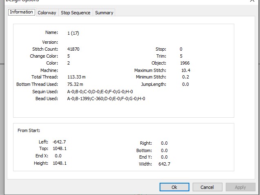Close the Design Options dialog
Screen dimensions: 260x195
[252, 1]
